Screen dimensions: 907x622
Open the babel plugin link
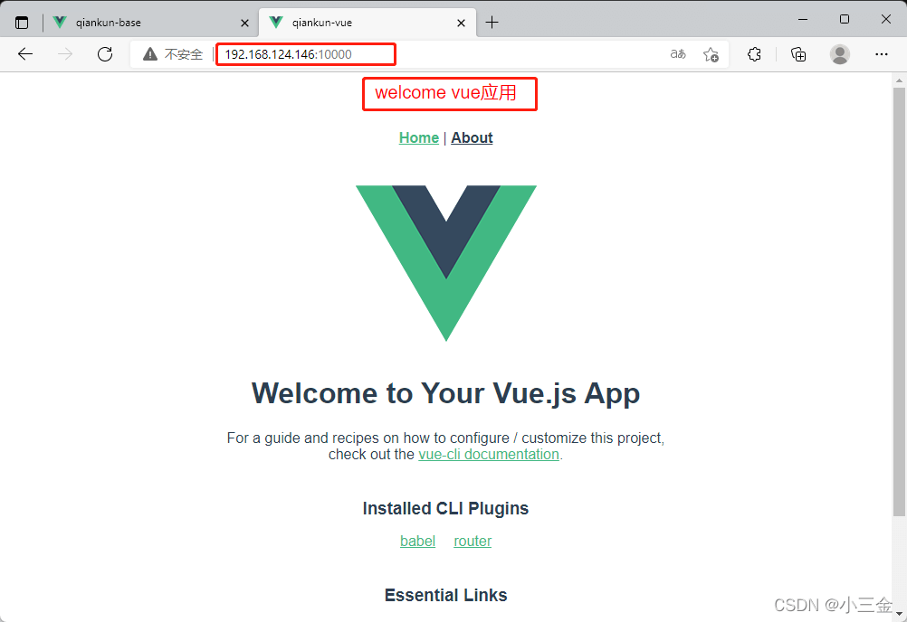[417, 542]
